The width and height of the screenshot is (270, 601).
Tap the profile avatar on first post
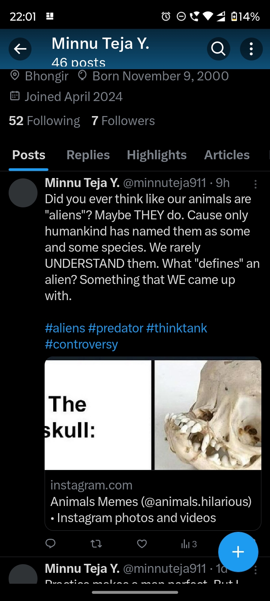pos(23,193)
